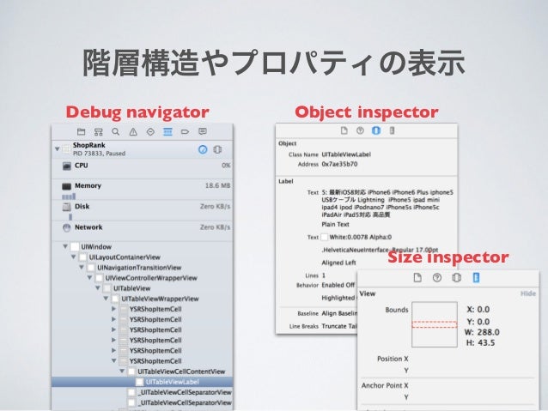
Task: Open the Test navigator diamond icon
Action: [x=150, y=131]
